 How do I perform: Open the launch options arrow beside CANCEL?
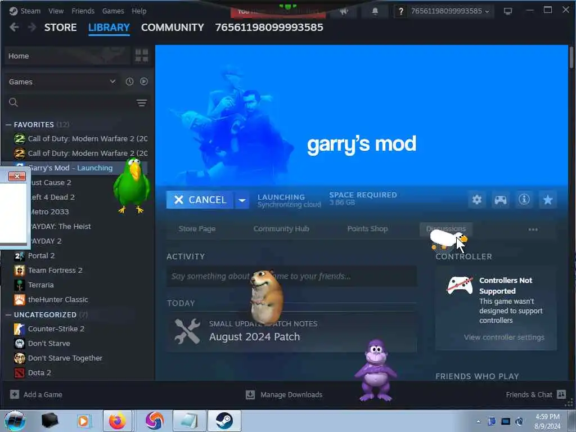tap(242, 200)
